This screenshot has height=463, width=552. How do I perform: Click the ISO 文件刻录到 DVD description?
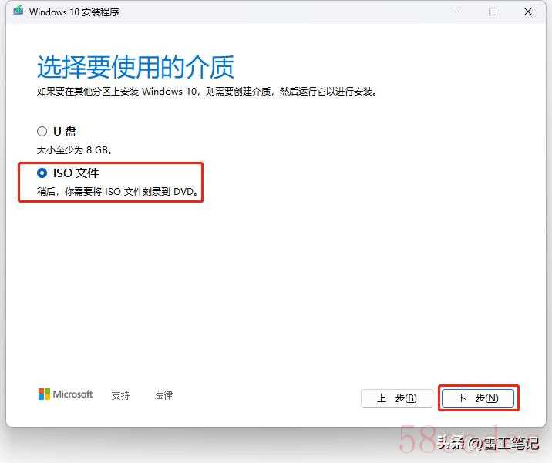click(x=118, y=191)
